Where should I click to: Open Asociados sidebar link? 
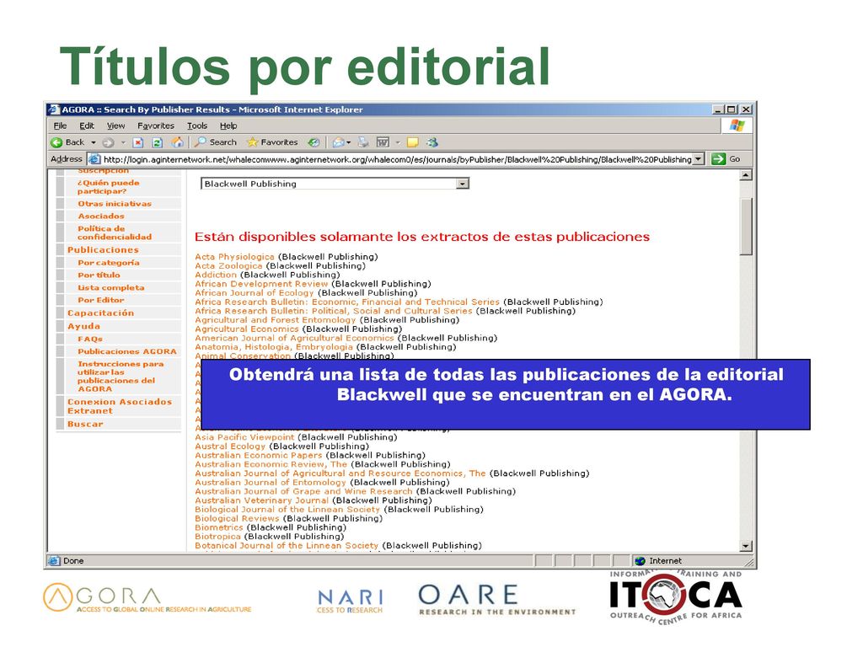tap(101, 217)
